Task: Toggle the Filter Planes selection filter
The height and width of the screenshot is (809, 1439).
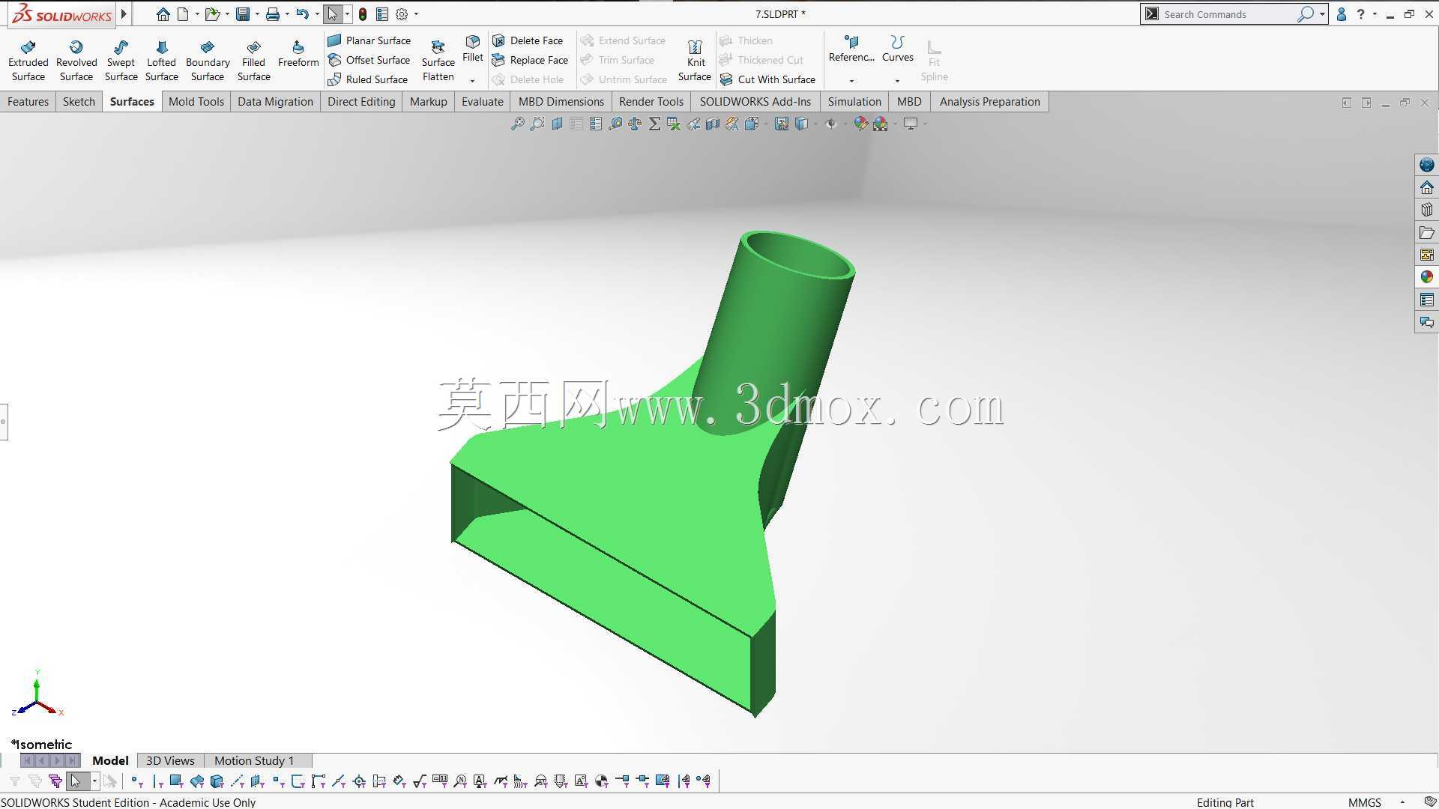Action: pos(258,781)
